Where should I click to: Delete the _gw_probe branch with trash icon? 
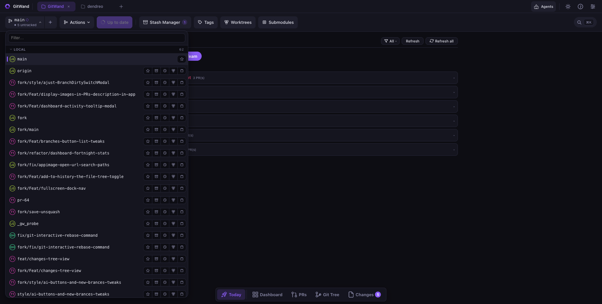182,224
